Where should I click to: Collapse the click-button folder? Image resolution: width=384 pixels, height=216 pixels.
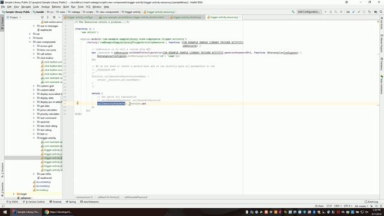34,58
